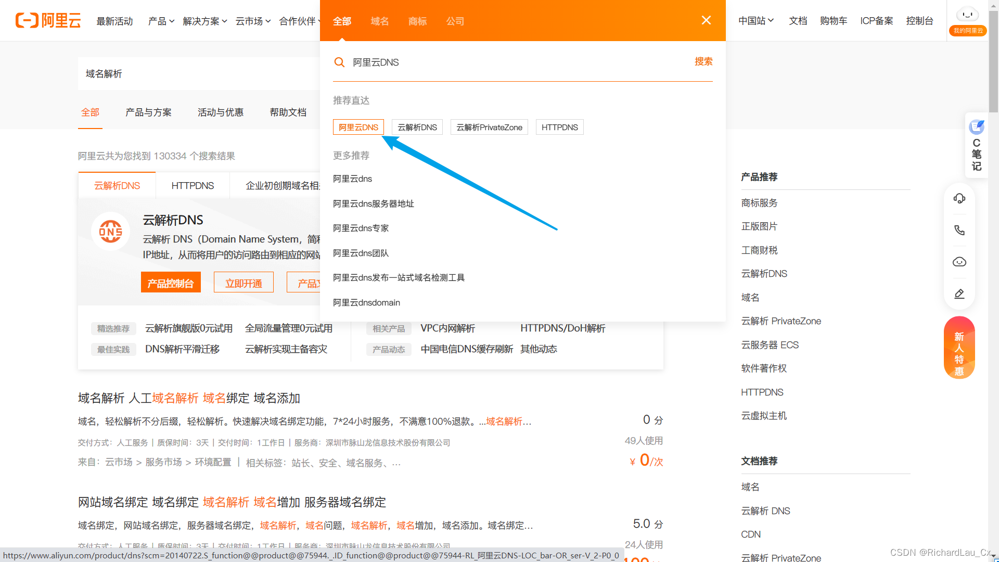Click the Aliyun logo
The width and height of the screenshot is (999, 562).
click(x=48, y=21)
